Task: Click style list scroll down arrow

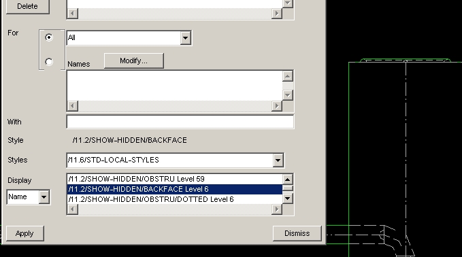Action: [288, 199]
